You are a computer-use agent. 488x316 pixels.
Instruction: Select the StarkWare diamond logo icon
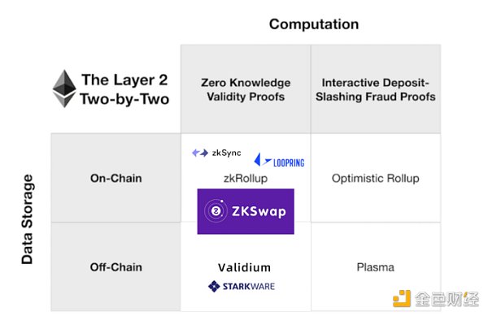tap(214, 286)
